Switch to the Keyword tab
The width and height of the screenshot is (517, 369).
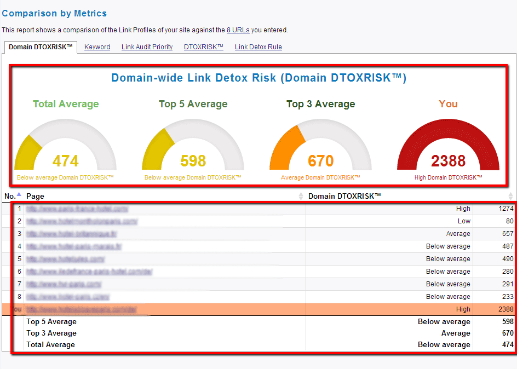pos(97,47)
